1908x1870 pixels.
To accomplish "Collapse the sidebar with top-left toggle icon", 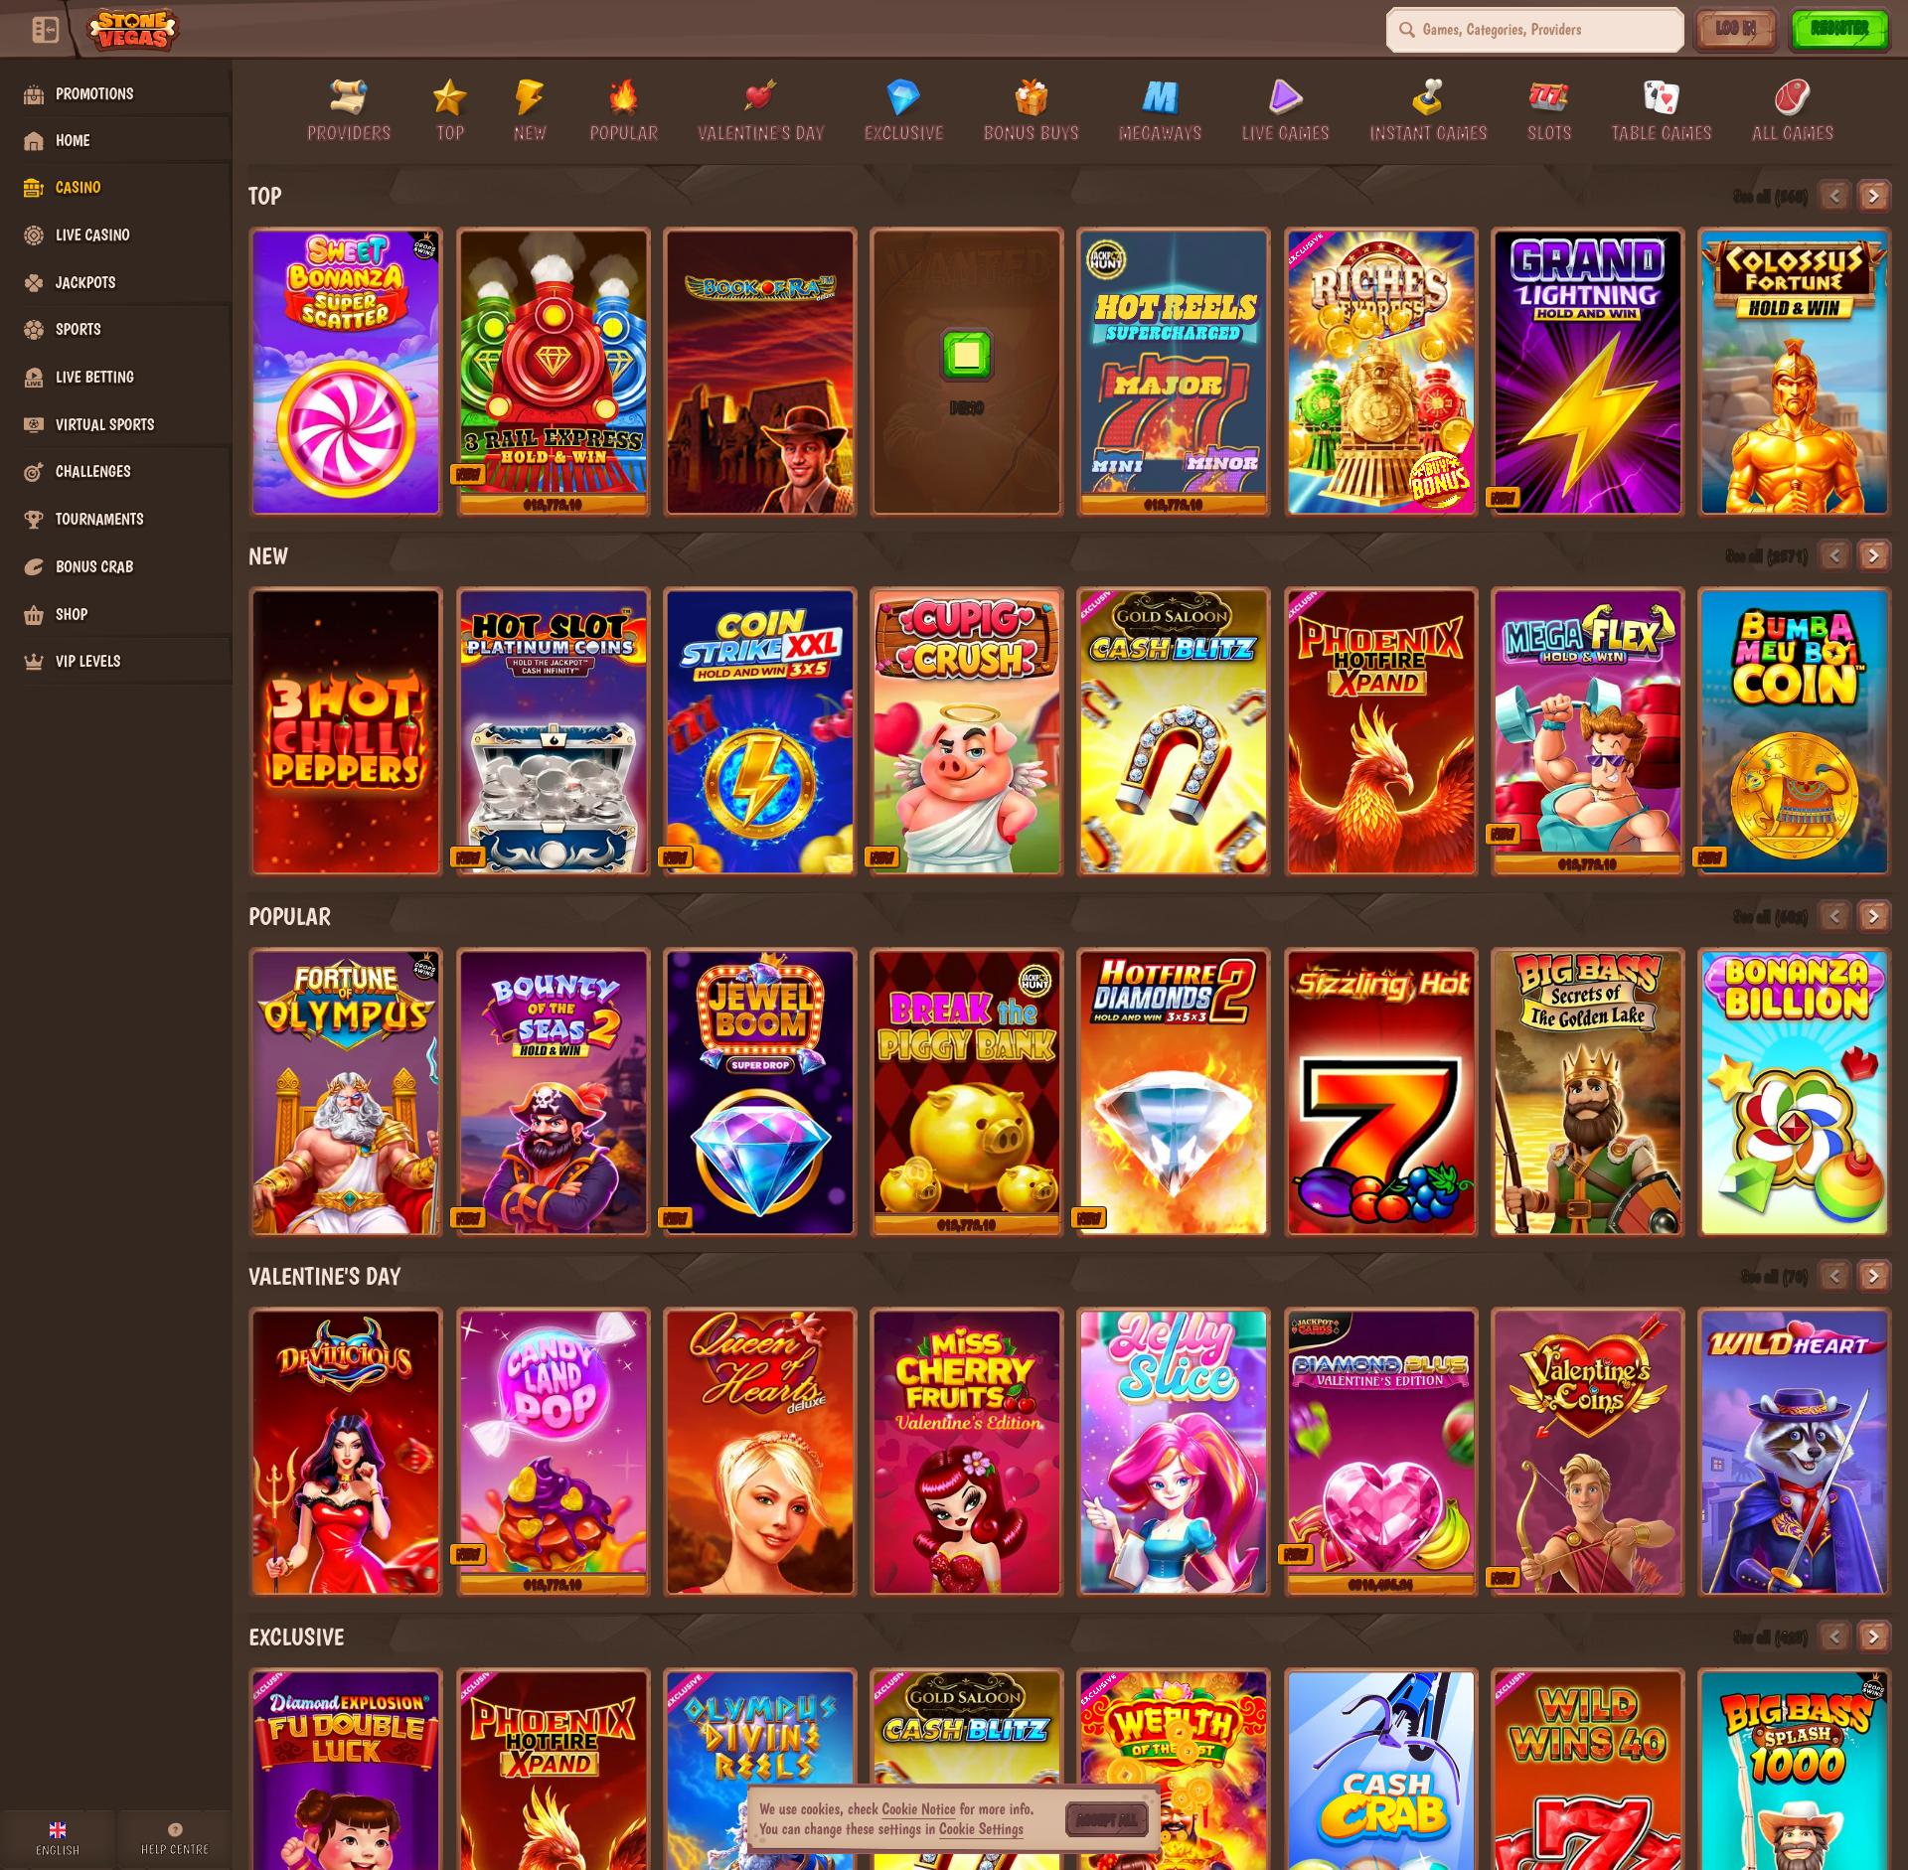I will pyautogui.click(x=45, y=30).
